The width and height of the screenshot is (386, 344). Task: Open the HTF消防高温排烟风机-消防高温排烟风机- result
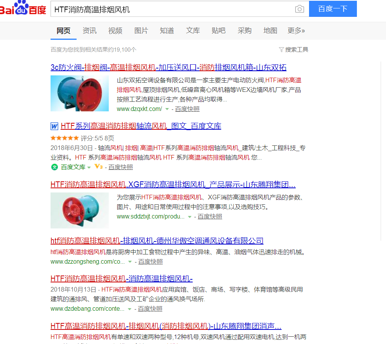122,279
